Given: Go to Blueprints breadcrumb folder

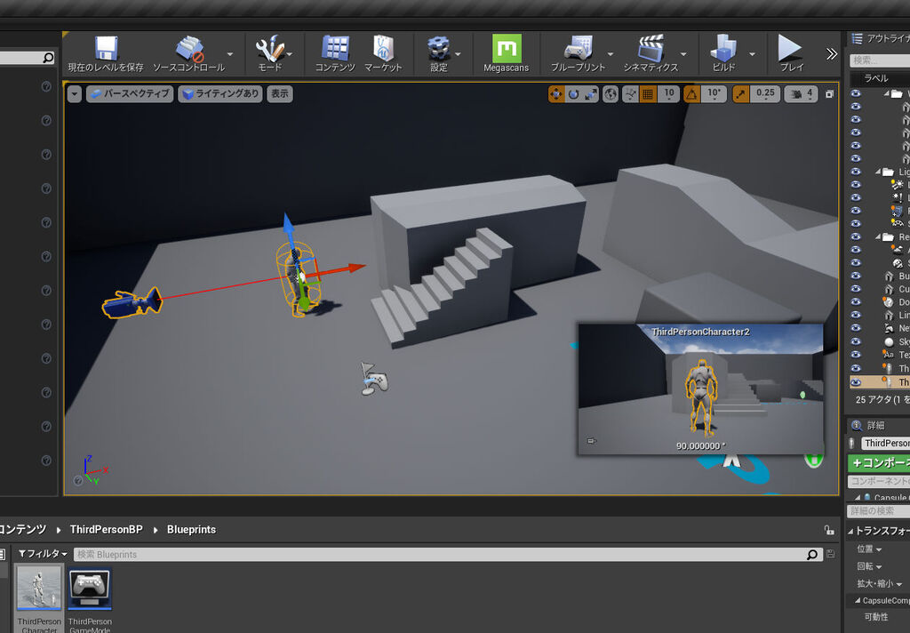Looking at the screenshot, I should 192,530.
